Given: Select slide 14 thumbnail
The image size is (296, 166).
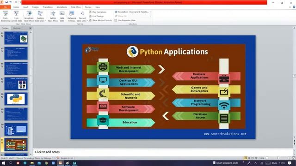Looking at the screenshot, I should 16,38.
